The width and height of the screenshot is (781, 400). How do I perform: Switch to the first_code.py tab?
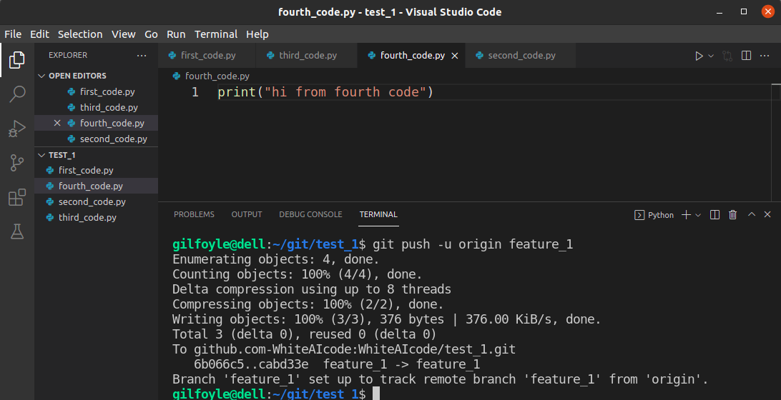pyautogui.click(x=207, y=55)
